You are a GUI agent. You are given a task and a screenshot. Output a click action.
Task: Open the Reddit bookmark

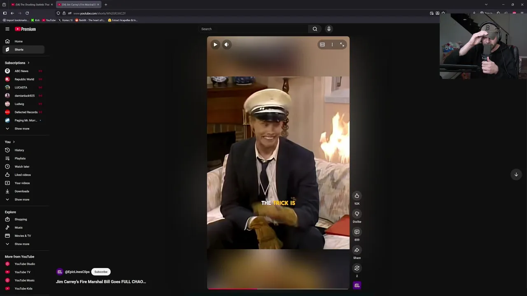point(90,20)
